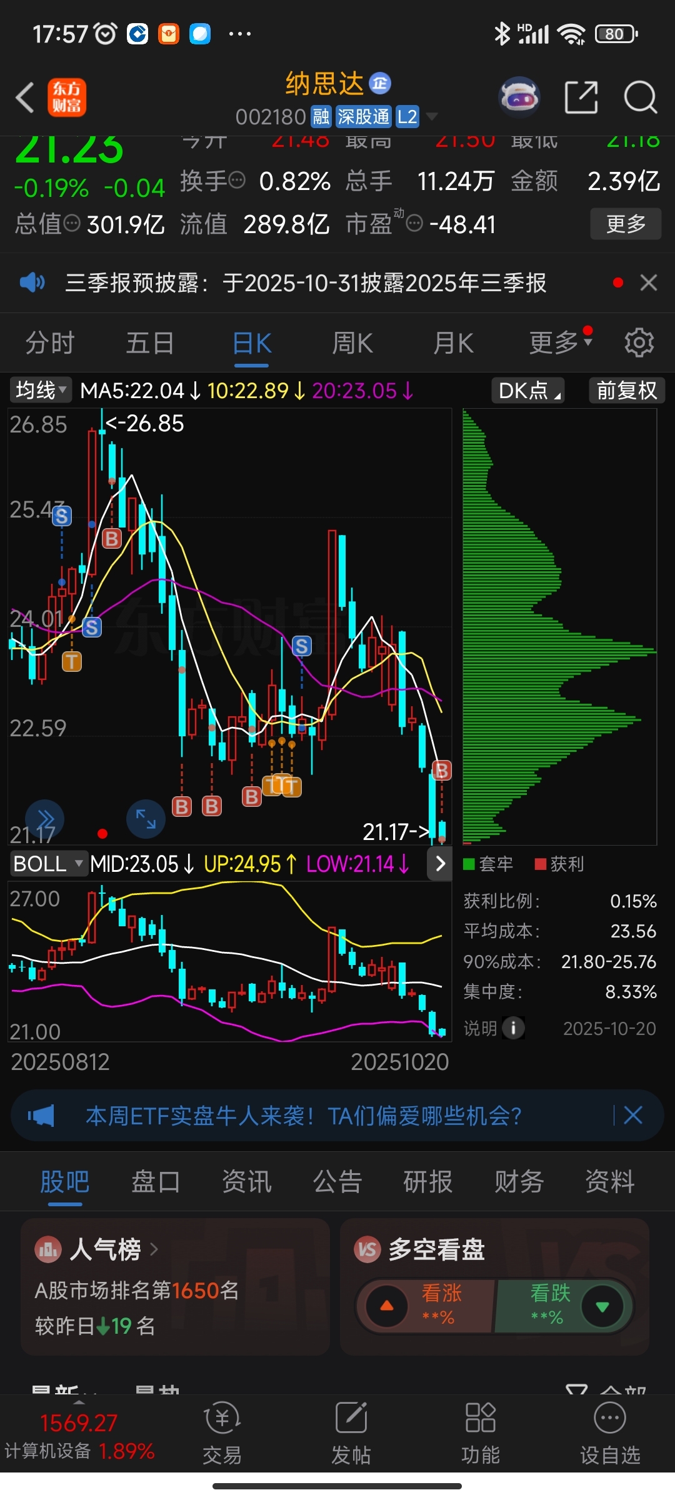This screenshot has height=1500, width=675.
Task: Tap the battery indicator in status bar
Action: [x=616, y=34]
